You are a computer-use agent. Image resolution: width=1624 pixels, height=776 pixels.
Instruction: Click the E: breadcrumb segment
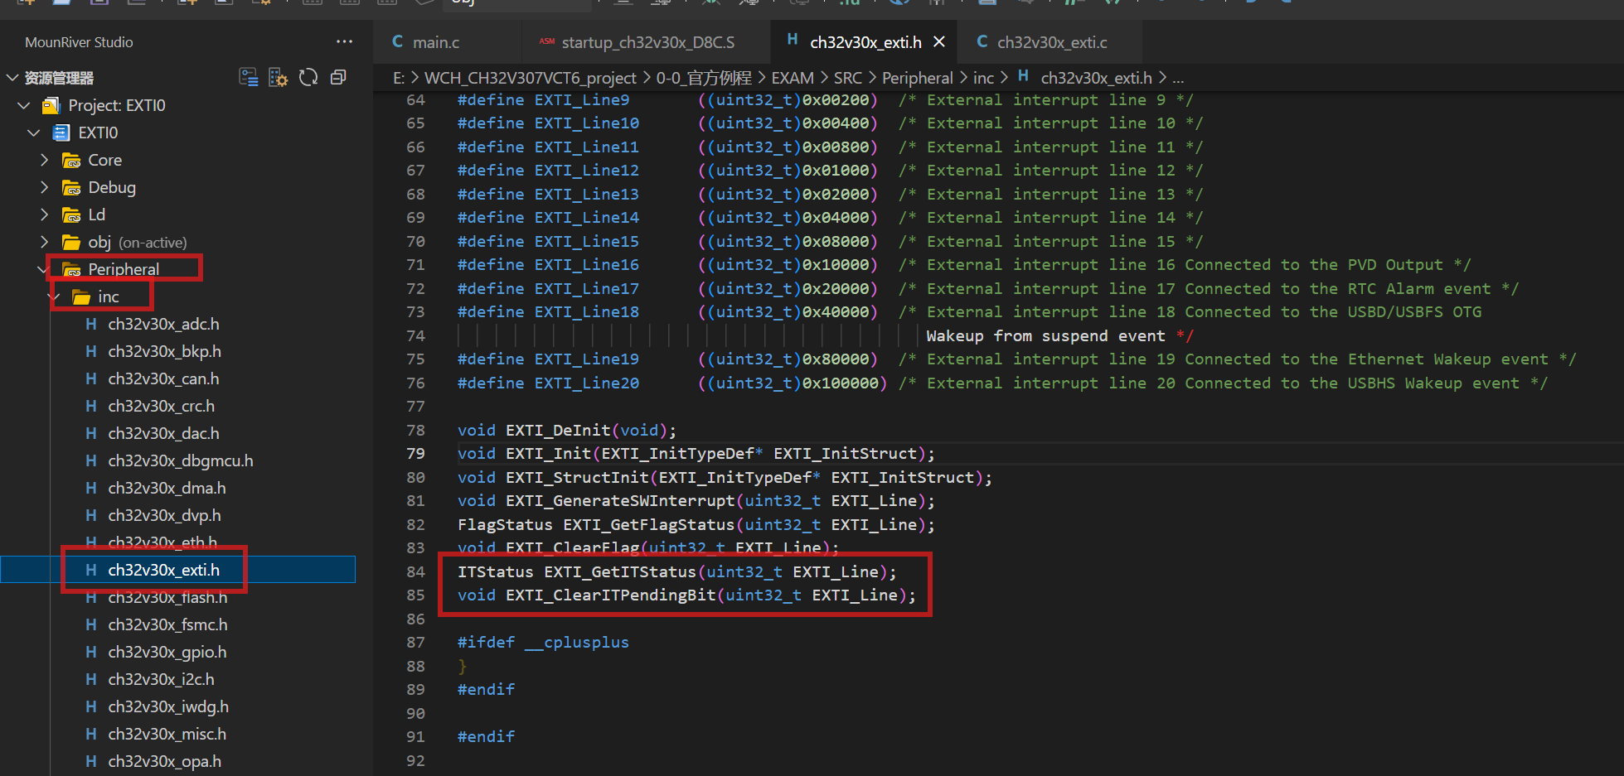[399, 77]
